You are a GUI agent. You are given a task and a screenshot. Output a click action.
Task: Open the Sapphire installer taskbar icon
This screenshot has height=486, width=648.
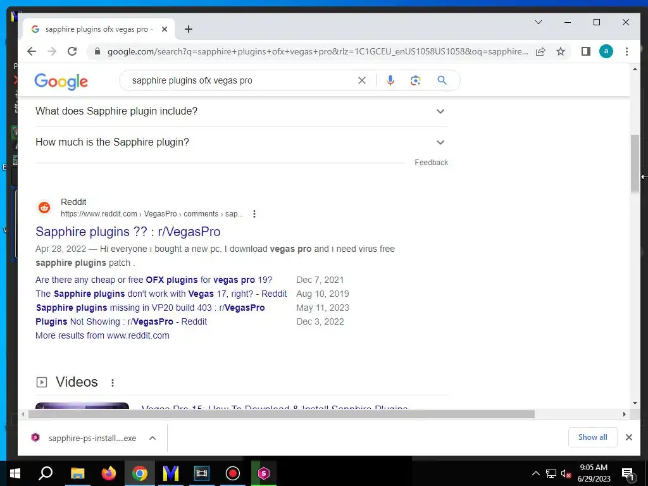click(x=264, y=473)
